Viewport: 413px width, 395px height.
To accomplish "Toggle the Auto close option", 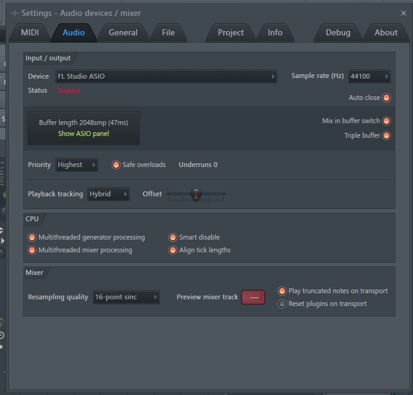I will tap(386, 98).
